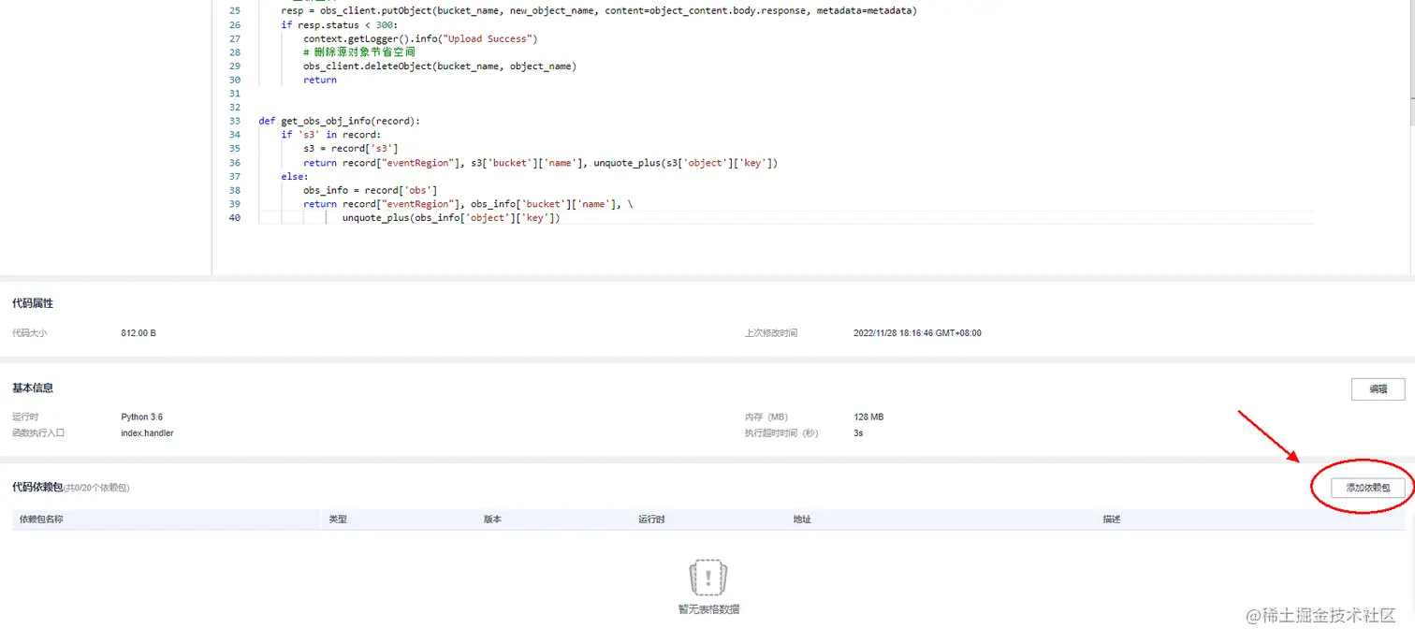The image size is (1415, 644).
Task: Click the 编辑 button in 基本信息
Action: click(1378, 389)
